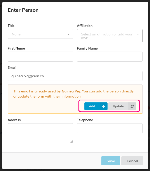Click the Save button
Screen dimensions: 150x171
(111, 161)
